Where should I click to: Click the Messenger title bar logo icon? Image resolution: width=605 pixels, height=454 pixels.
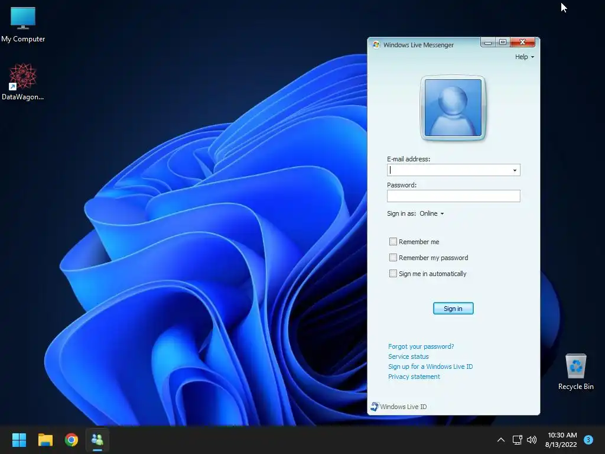376,45
